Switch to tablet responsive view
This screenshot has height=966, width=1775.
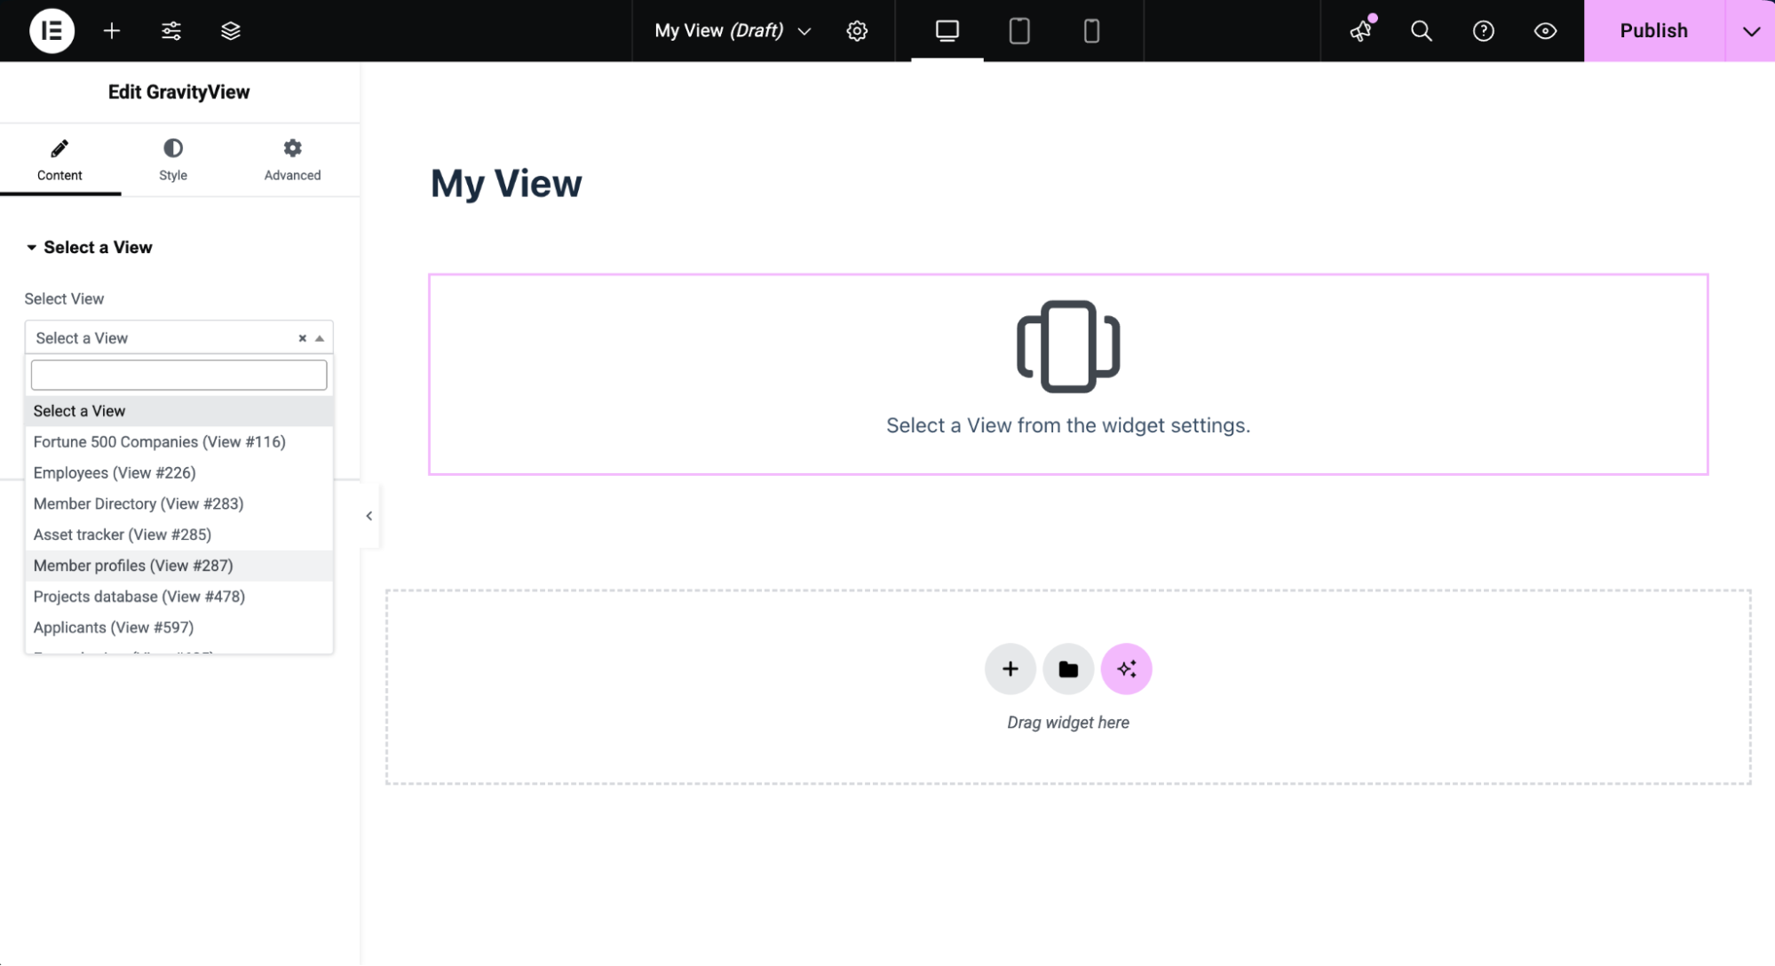point(1019,30)
